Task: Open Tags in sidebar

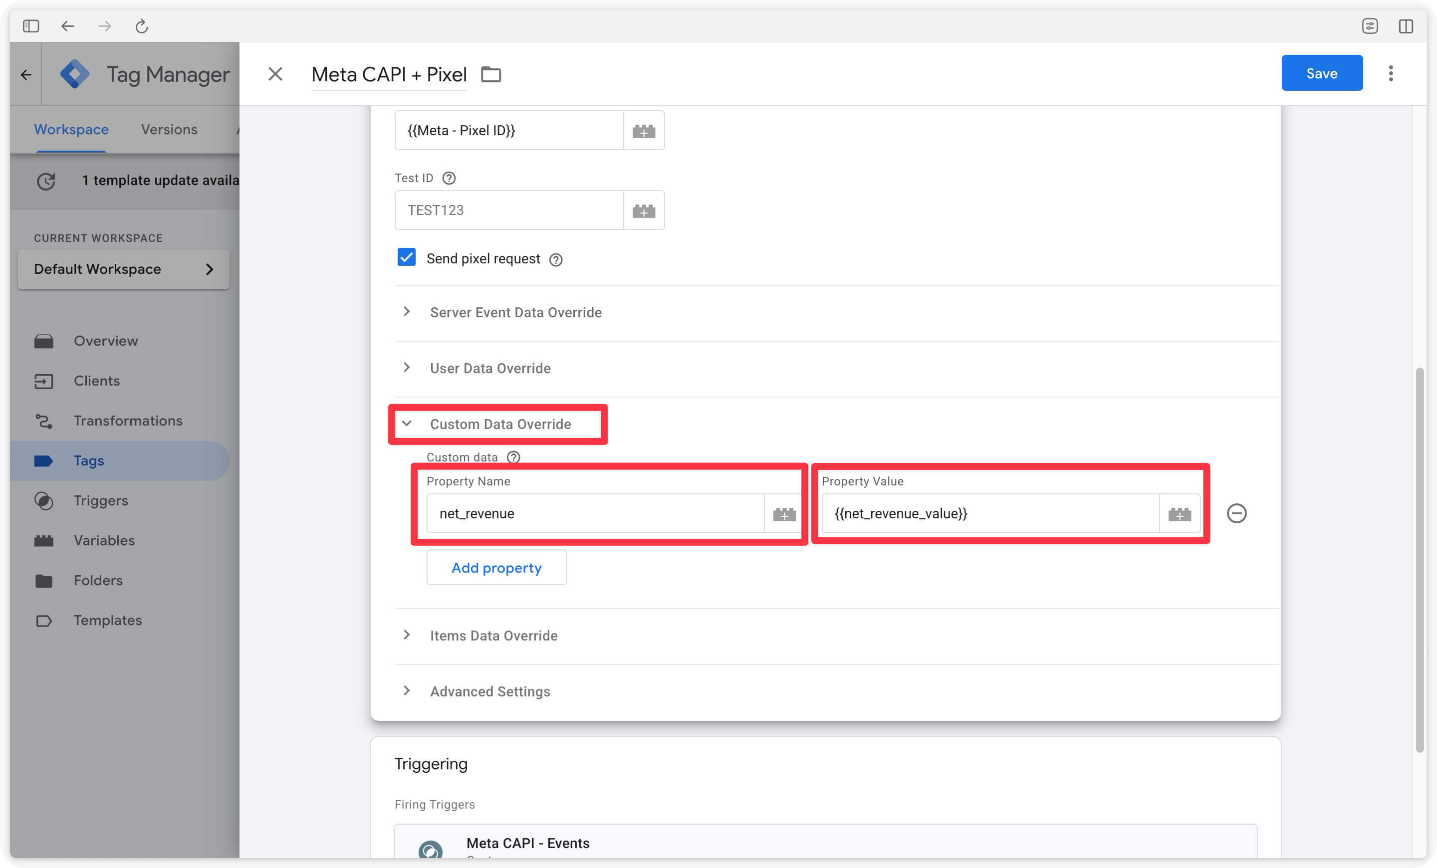Action: (120, 461)
